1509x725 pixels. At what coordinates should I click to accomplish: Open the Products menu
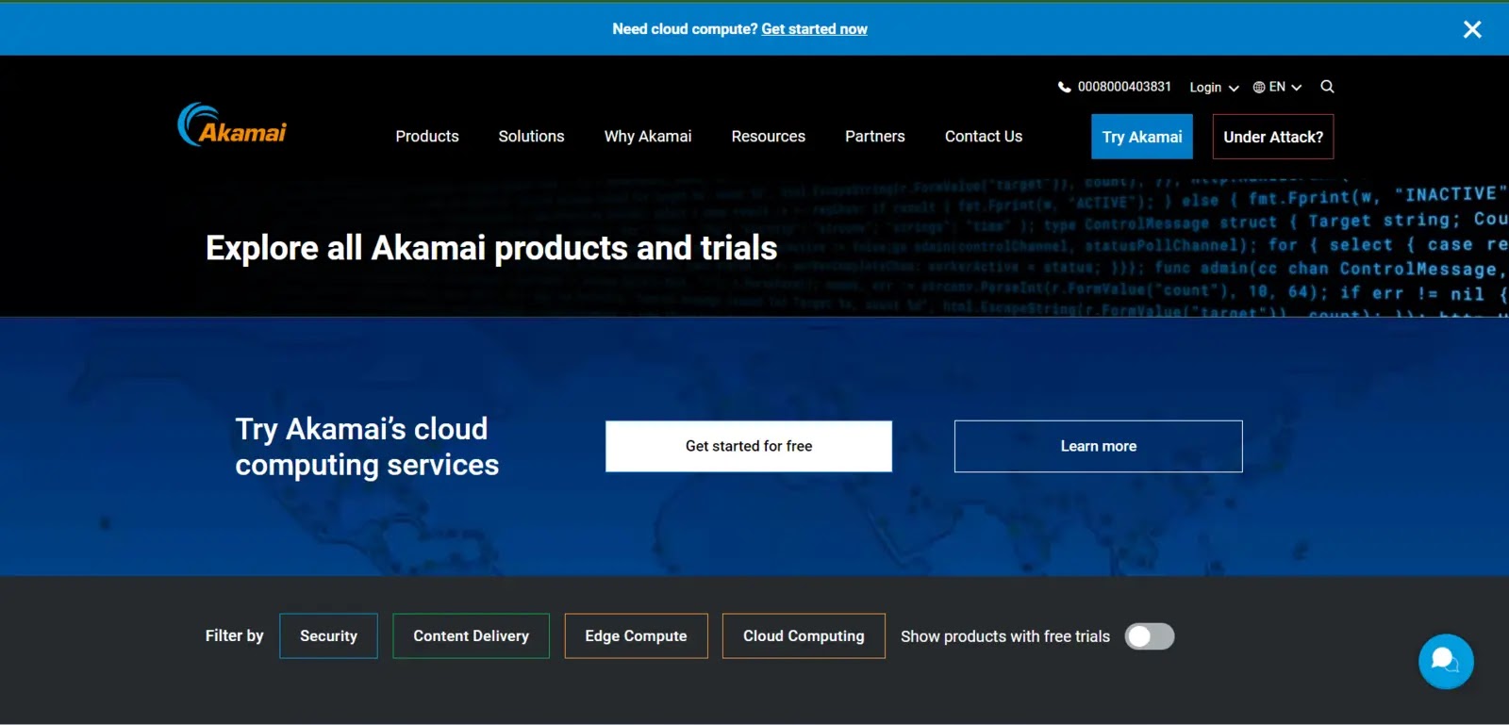tap(427, 137)
